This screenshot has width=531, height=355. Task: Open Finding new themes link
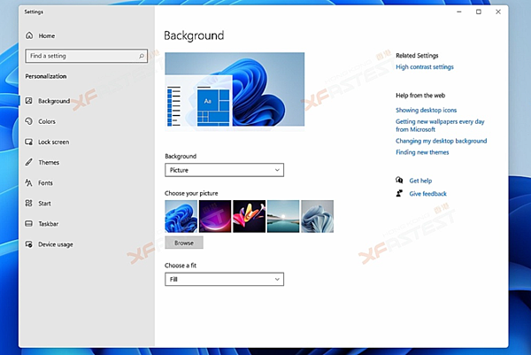422,152
